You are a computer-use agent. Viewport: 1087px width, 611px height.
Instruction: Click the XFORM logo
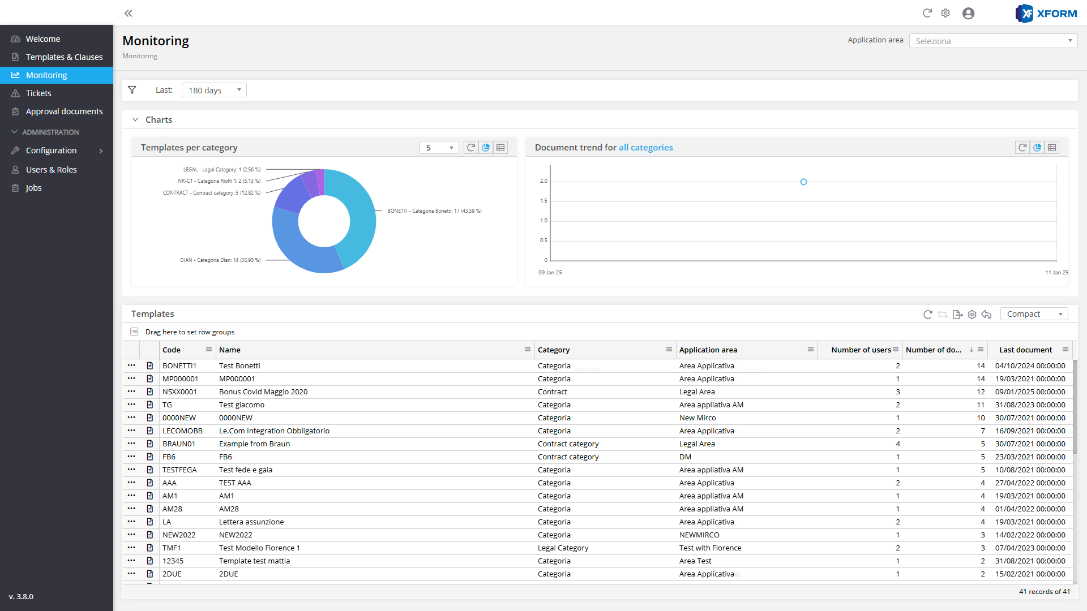pyautogui.click(x=1046, y=13)
